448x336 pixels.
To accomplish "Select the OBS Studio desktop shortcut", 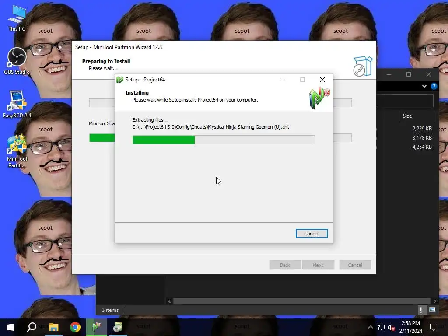I will click(17, 61).
